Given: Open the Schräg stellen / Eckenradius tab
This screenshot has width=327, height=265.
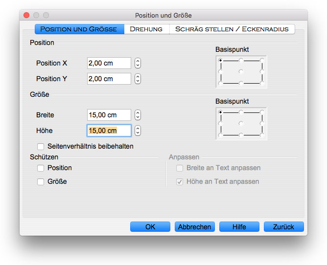Looking at the screenshot, I should 232,29.
